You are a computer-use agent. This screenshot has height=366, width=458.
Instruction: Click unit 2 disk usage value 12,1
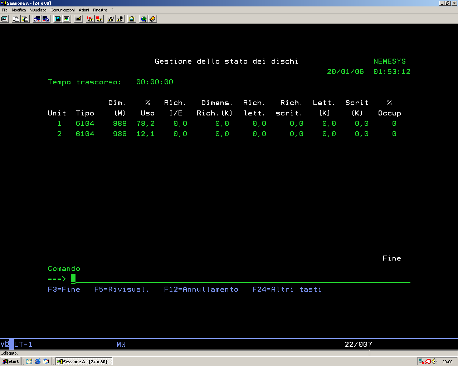tap(146, 134)
